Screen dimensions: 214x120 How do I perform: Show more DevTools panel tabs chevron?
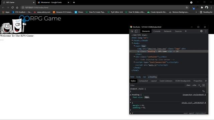[x=186, y=31]
